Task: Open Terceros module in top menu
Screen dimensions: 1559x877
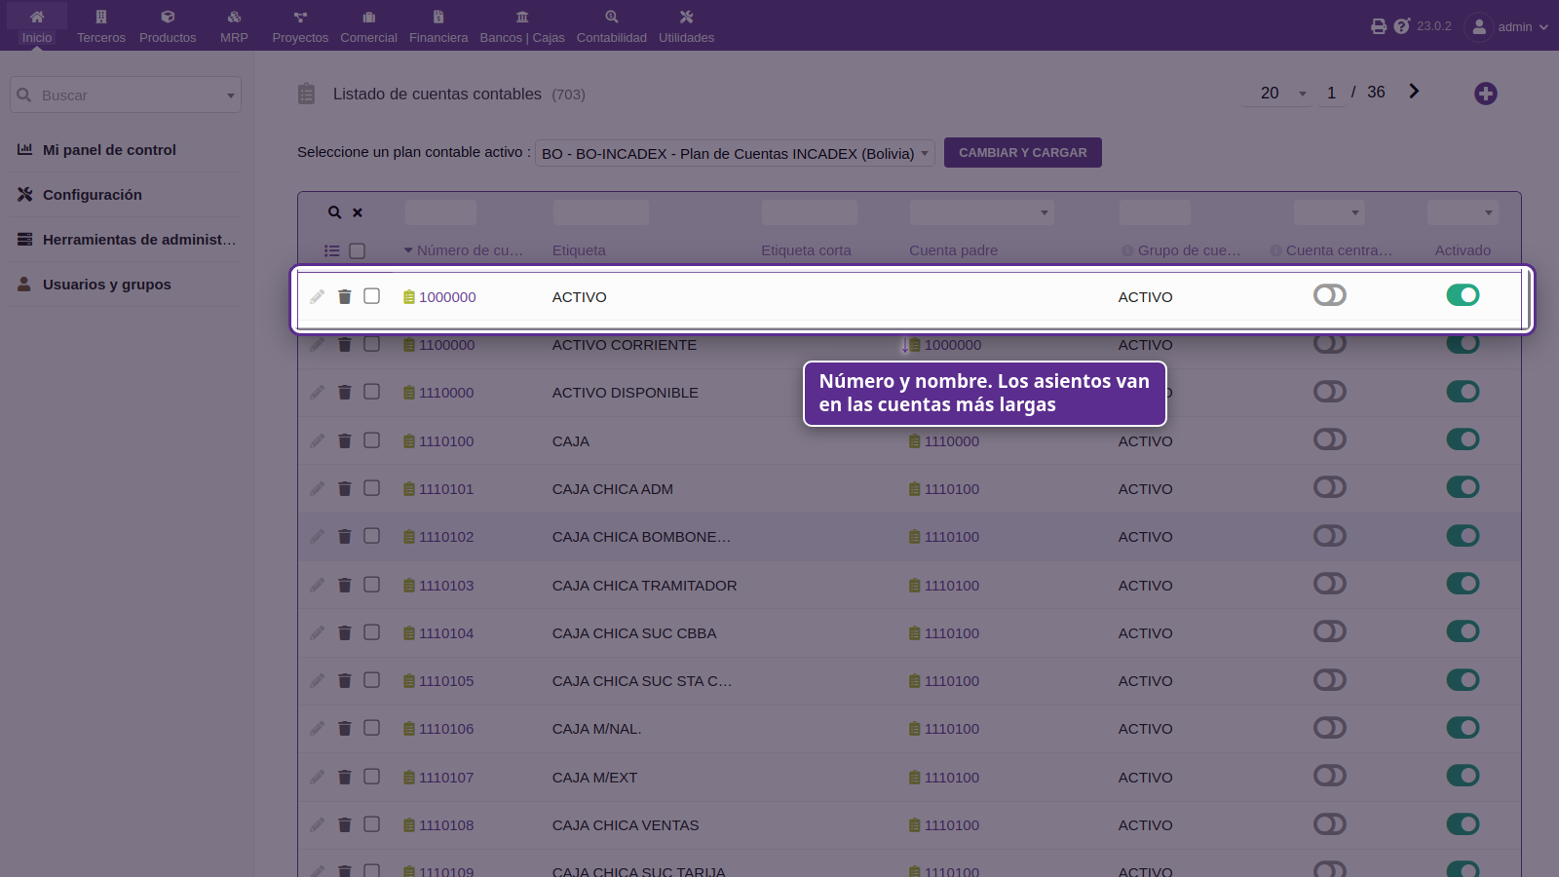Action: (101, 26)
